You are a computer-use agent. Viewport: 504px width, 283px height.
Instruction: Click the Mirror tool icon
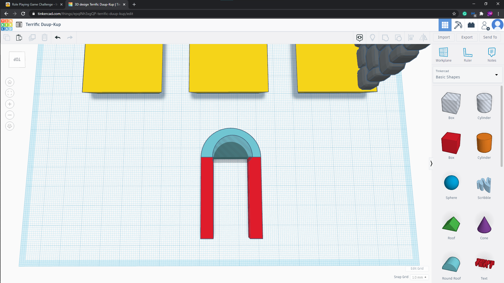423,38
